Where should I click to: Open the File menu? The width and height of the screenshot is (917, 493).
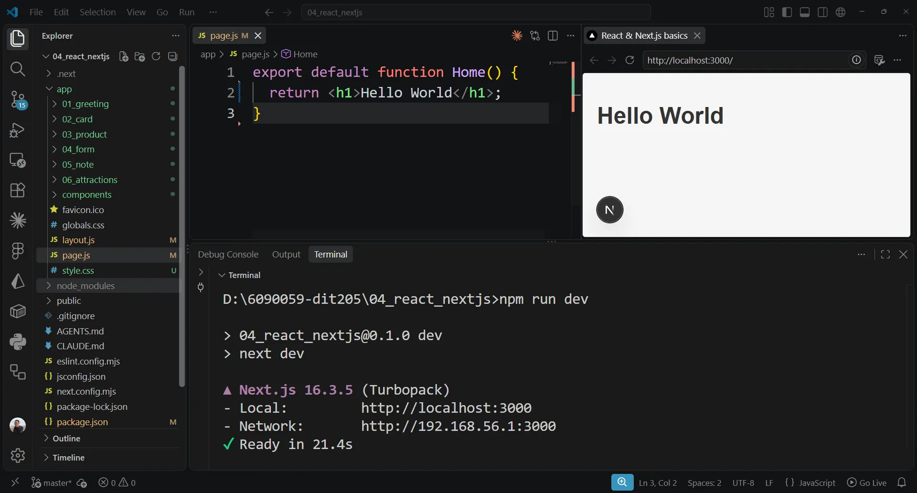click(x=36, y=12)
